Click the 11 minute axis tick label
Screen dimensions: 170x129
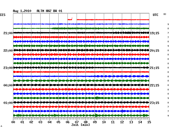click(113, 122)
